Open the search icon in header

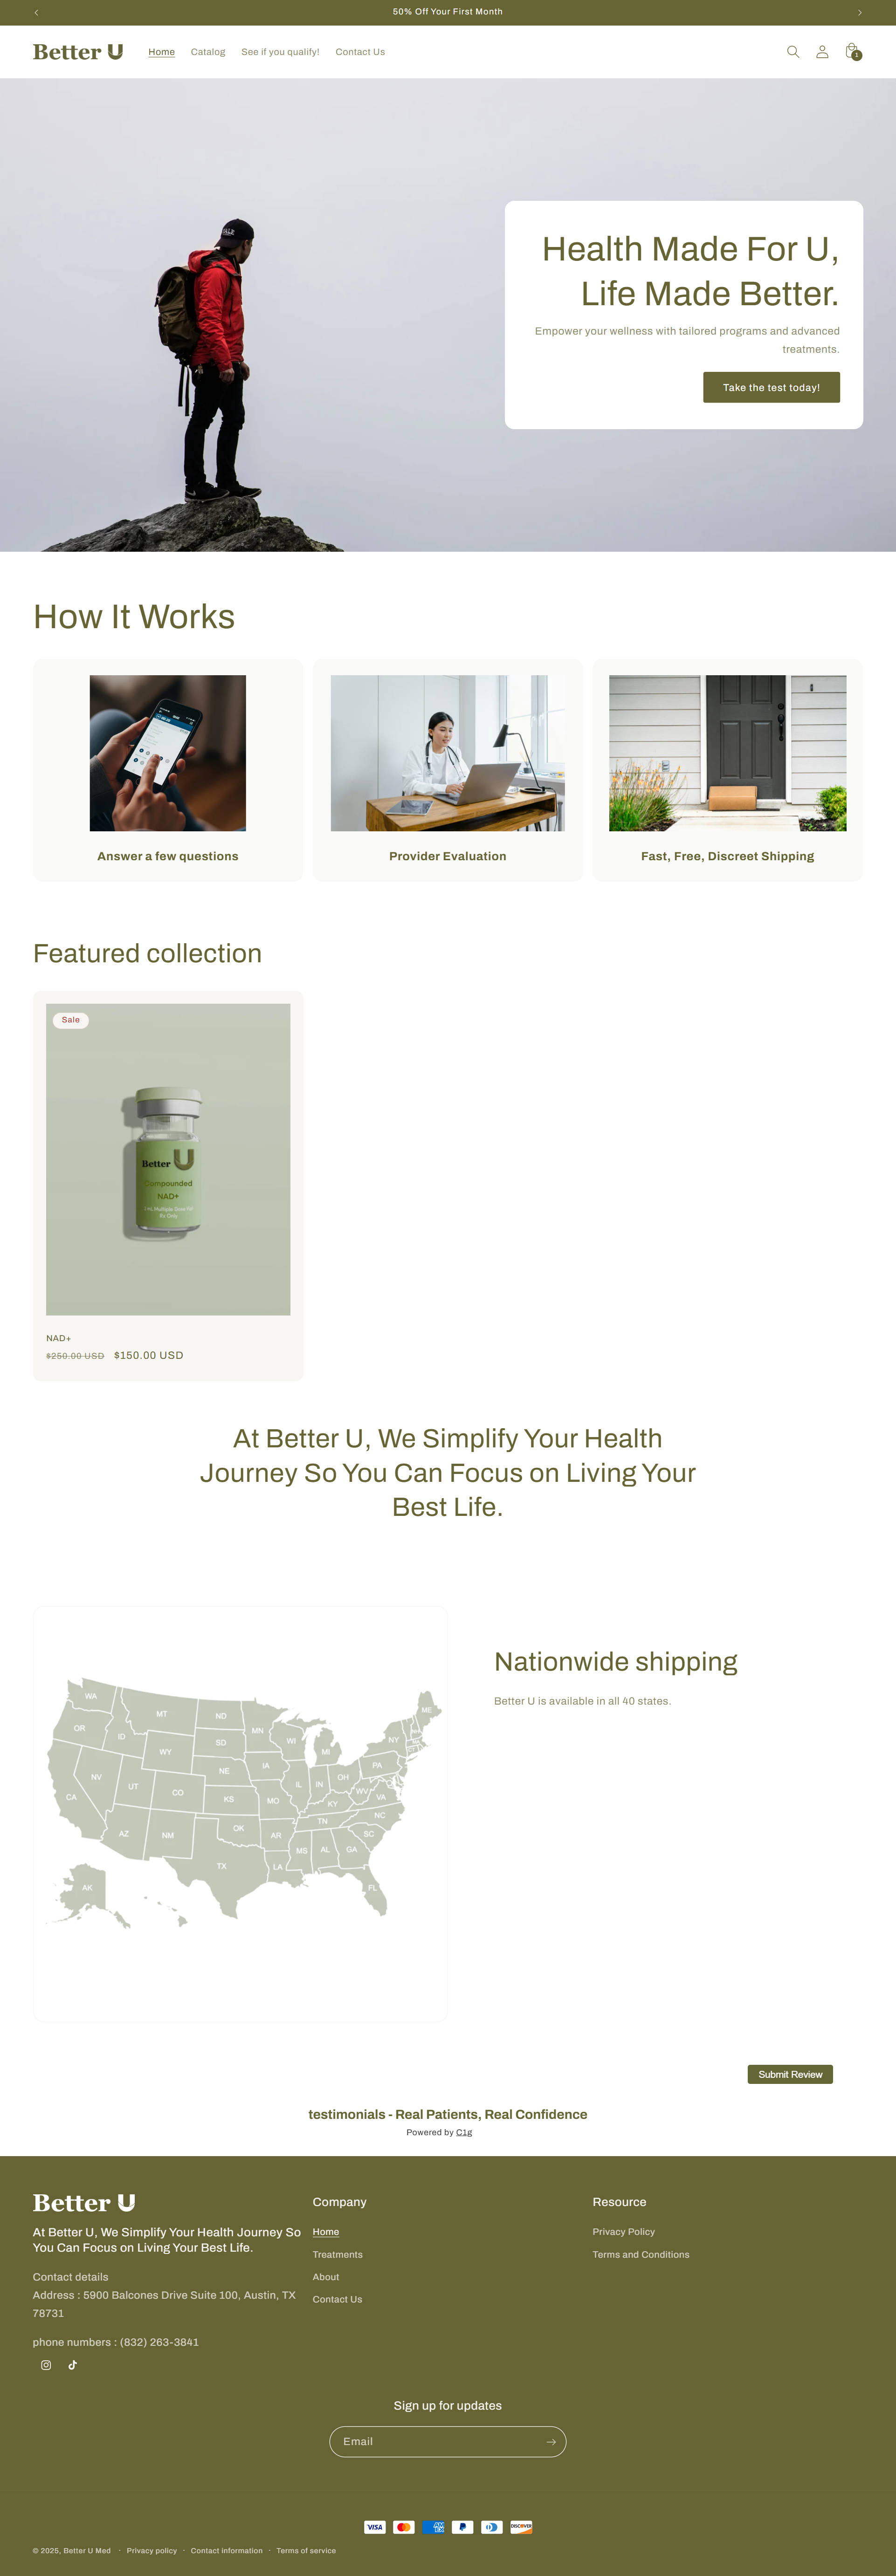793,52
